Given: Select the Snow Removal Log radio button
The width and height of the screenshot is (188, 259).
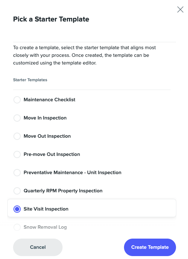Looking at the screenshot, I should [17, 227].
